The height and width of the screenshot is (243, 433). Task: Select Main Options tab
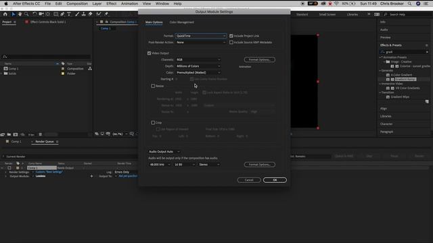154,22
